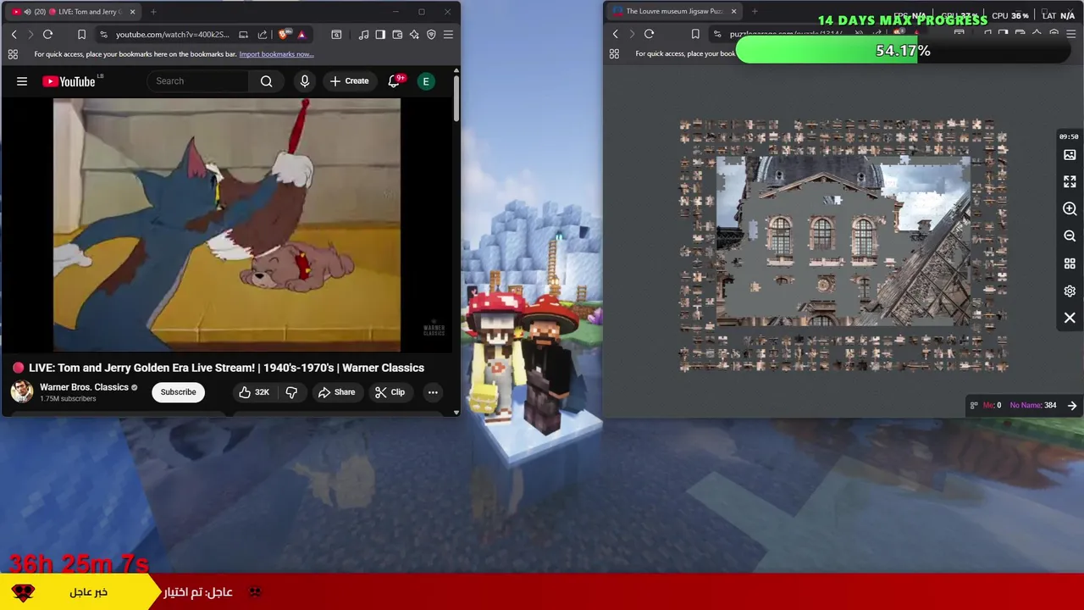Select the Louvre museum Jigsaw Puzzle tab

[x=674, y=12]
